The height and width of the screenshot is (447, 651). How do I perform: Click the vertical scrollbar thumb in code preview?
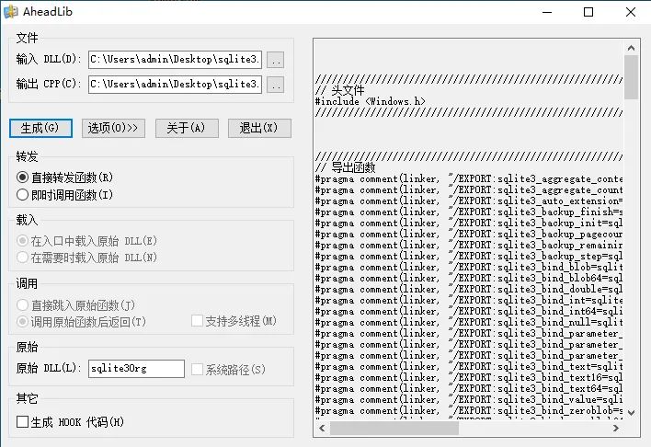[x=631, y=77]
